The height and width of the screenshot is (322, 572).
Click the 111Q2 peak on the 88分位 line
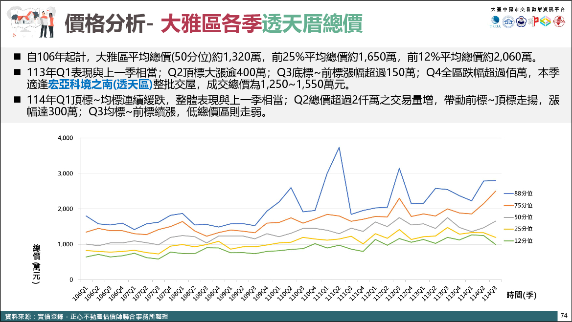(x=339, y=147)
